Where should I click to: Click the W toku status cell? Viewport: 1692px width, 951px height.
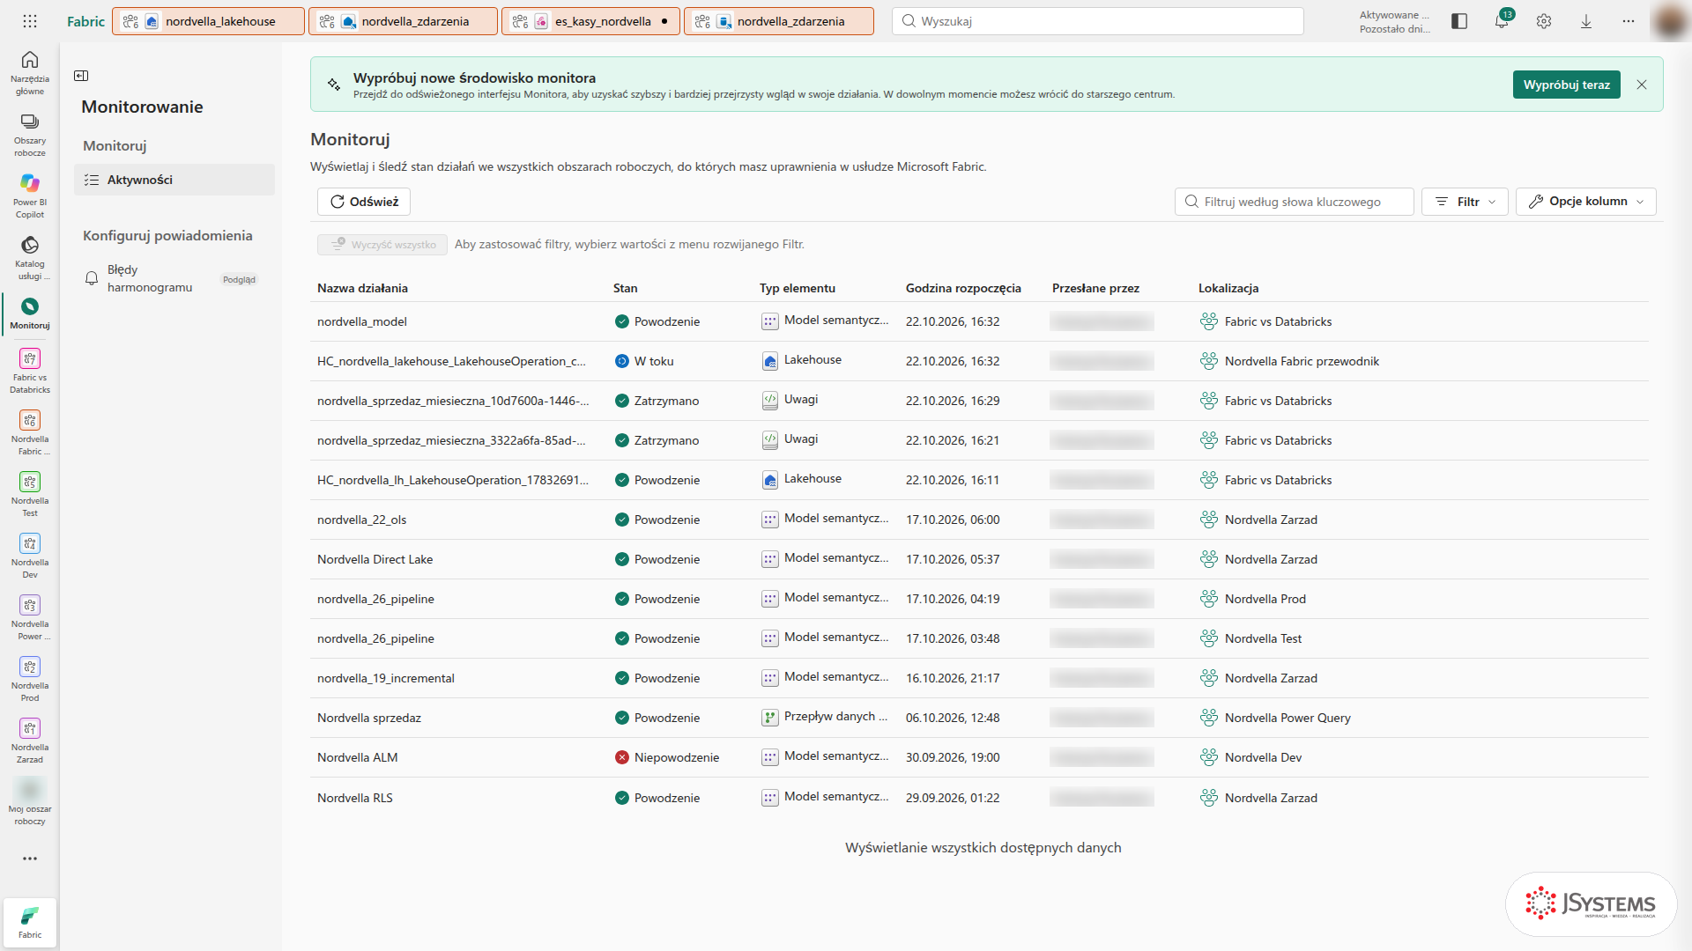point(644,361)
